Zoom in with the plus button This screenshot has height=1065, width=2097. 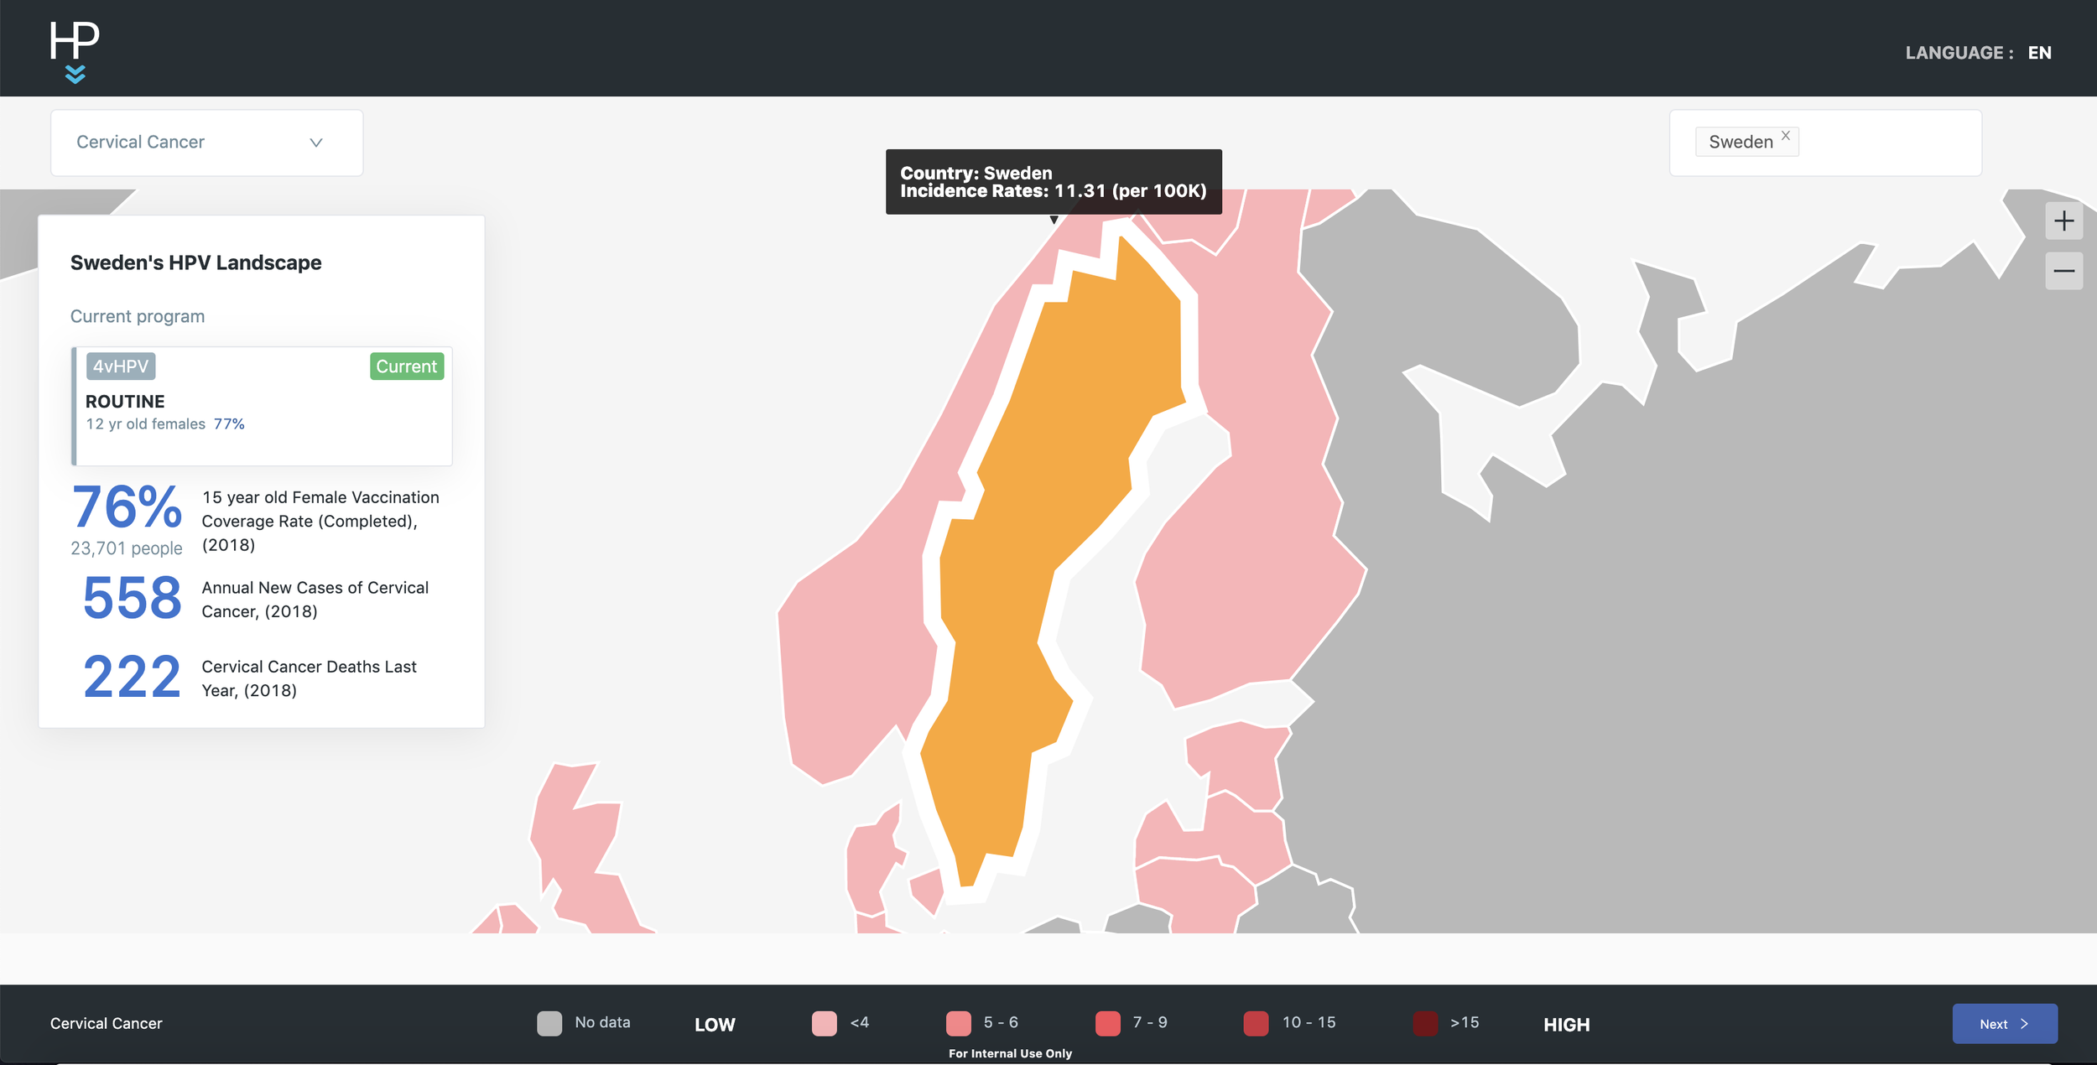click(x=2063, y=221)
